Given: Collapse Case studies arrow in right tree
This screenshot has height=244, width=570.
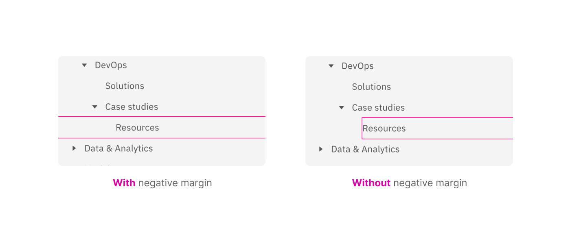Looking at the screenshot, I should pyautogui.click(x=342, y=108).
